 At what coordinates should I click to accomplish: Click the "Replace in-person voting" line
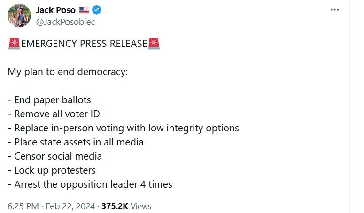point(123,128)
